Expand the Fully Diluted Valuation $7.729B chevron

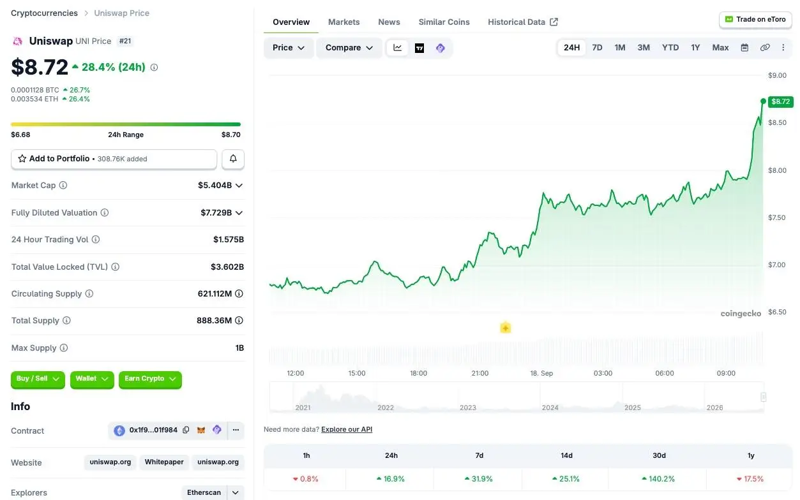(239, 213)
